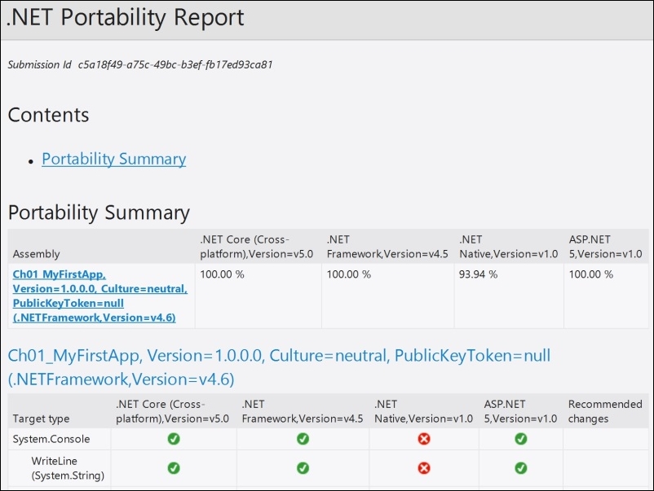Image resolution: width=654 pixels, height=491 pixels.
Task: Click the 'Submission Id' label
Action: (40, 64)
